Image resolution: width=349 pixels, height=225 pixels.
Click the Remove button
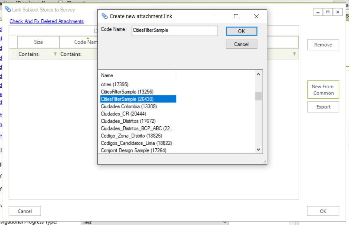323,45
